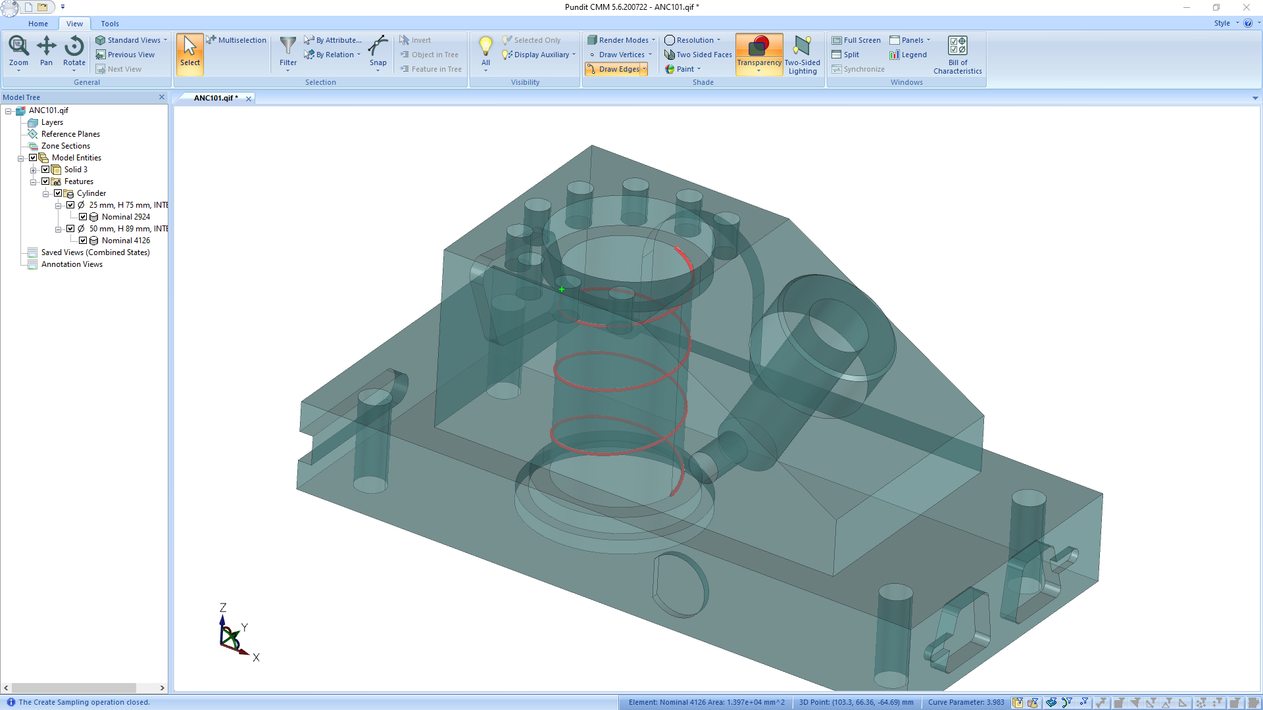The image size is (1263, 710).
Task: Open Bill of Characteristics window
Action: (958, 54)
